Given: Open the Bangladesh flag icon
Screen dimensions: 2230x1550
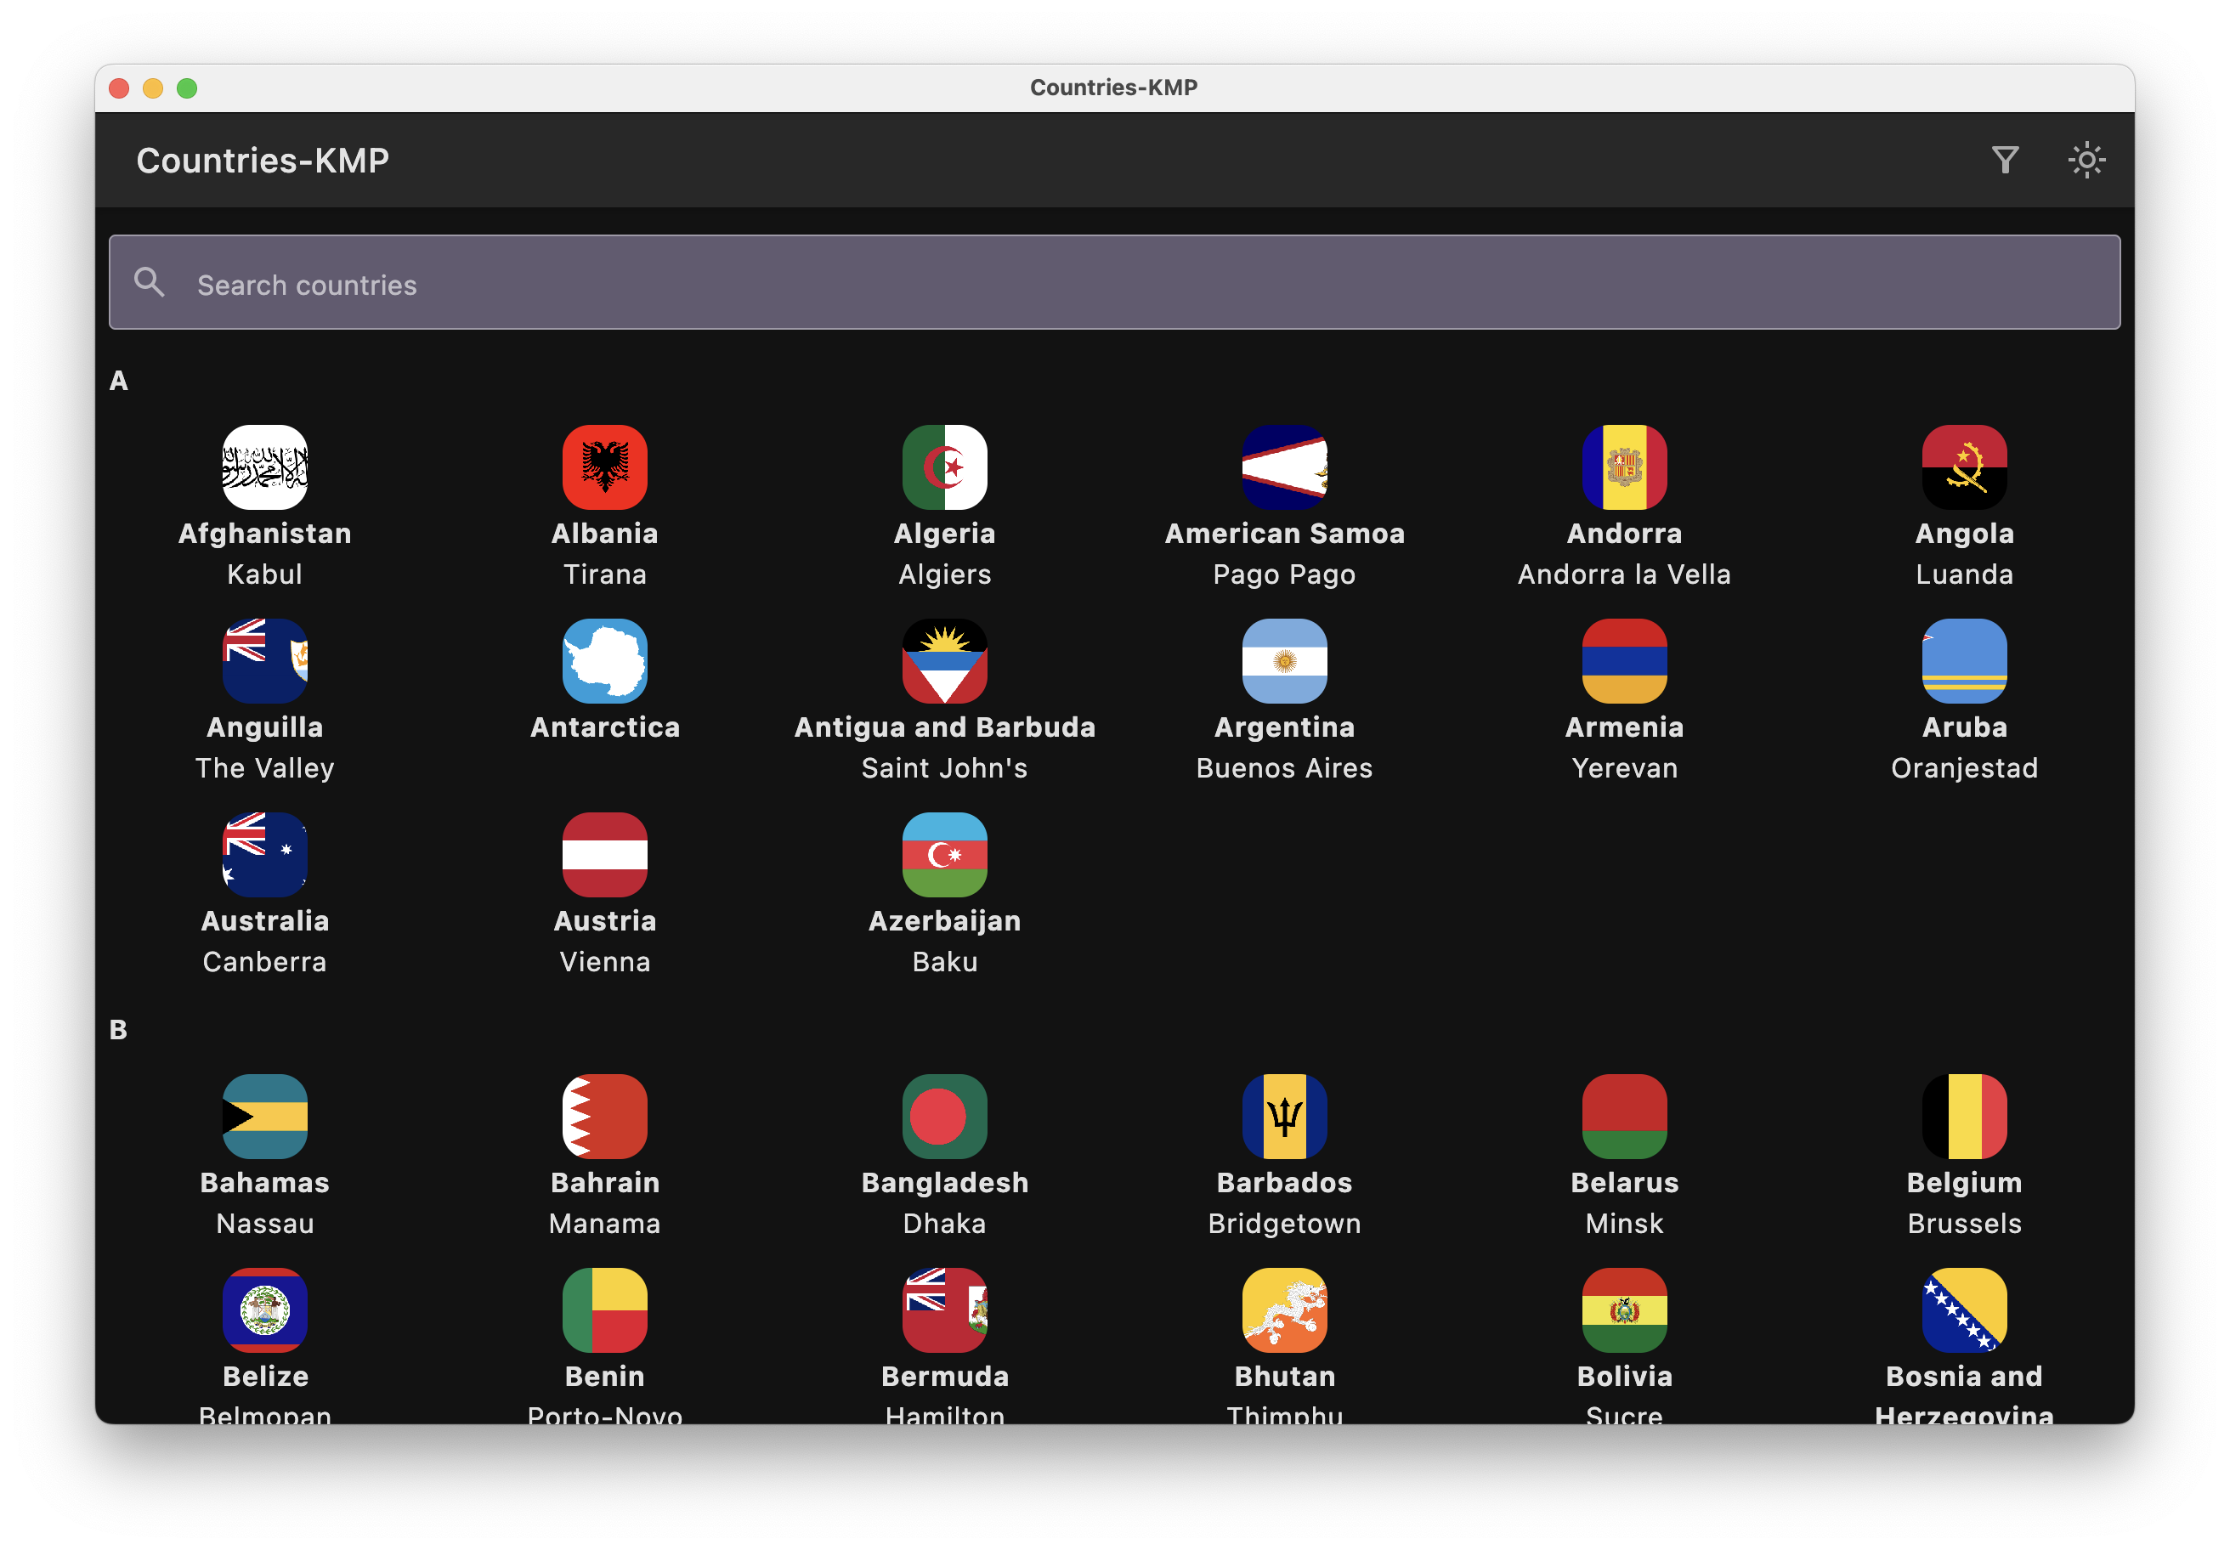Looking at the screenshot, I should 945,1117.
